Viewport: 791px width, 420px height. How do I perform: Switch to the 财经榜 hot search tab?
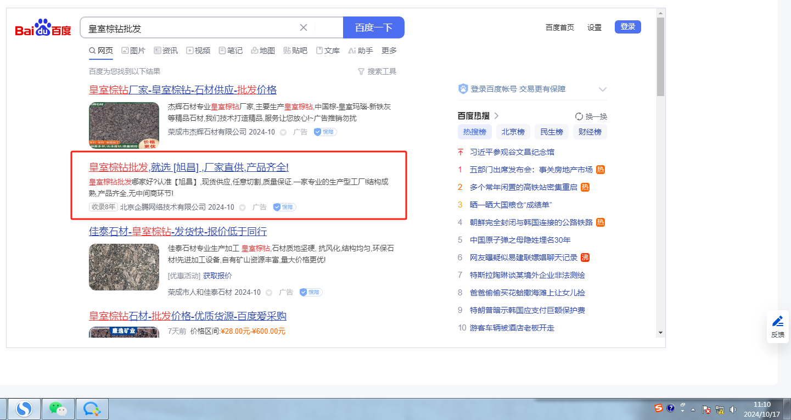tap(590, 132)
